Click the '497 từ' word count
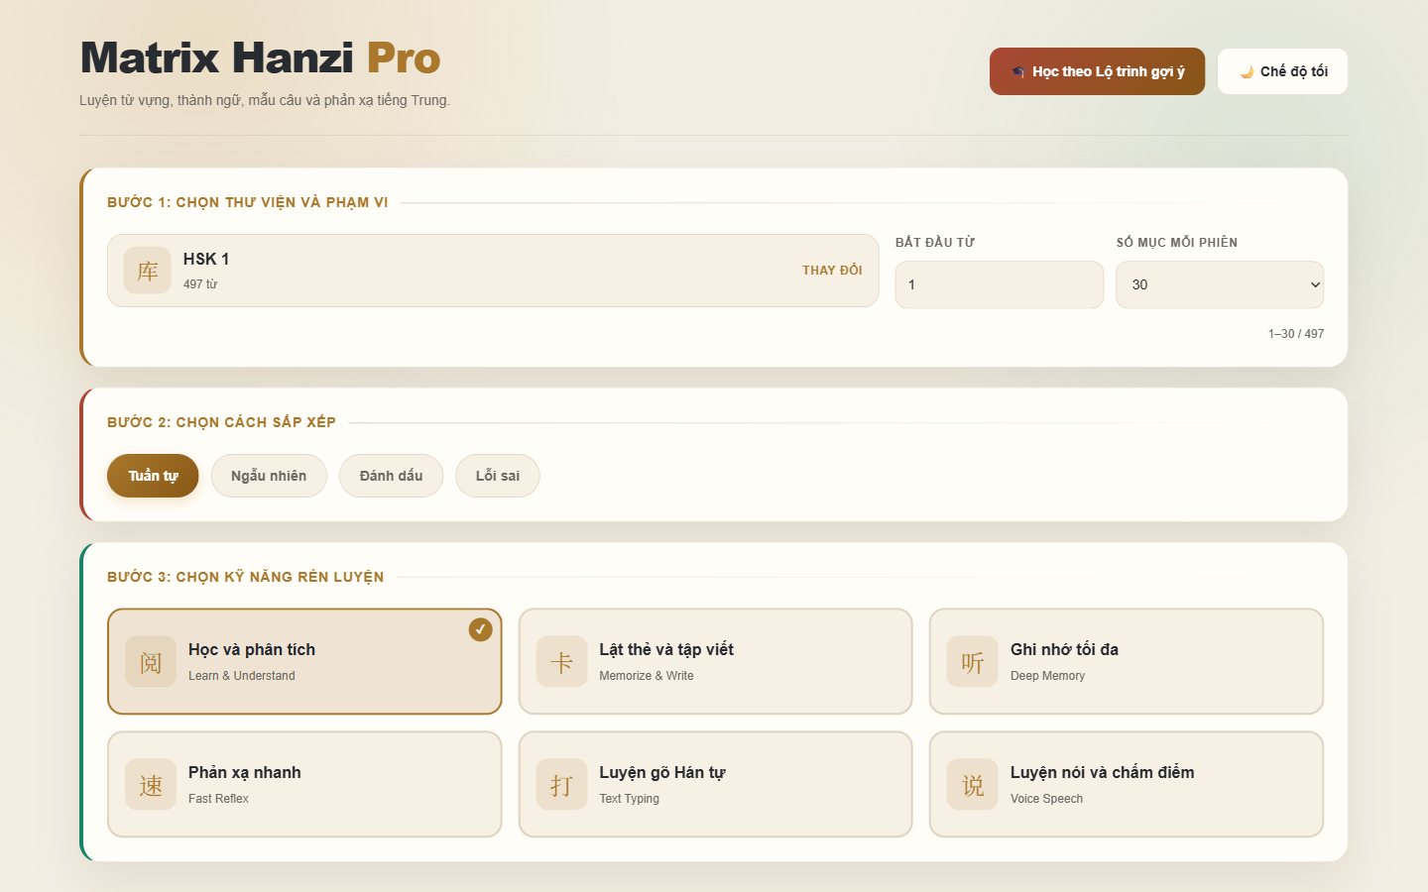Screen dimensions: 1428x892 (x=200, y=284)
